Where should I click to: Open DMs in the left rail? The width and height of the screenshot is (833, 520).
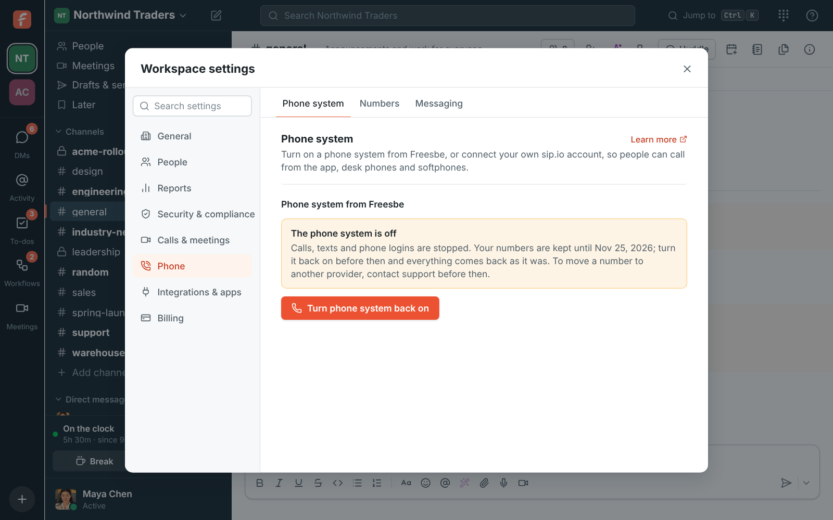[22, 143]
